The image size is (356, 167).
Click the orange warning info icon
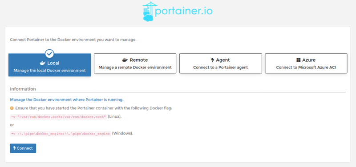click(12, 108)
